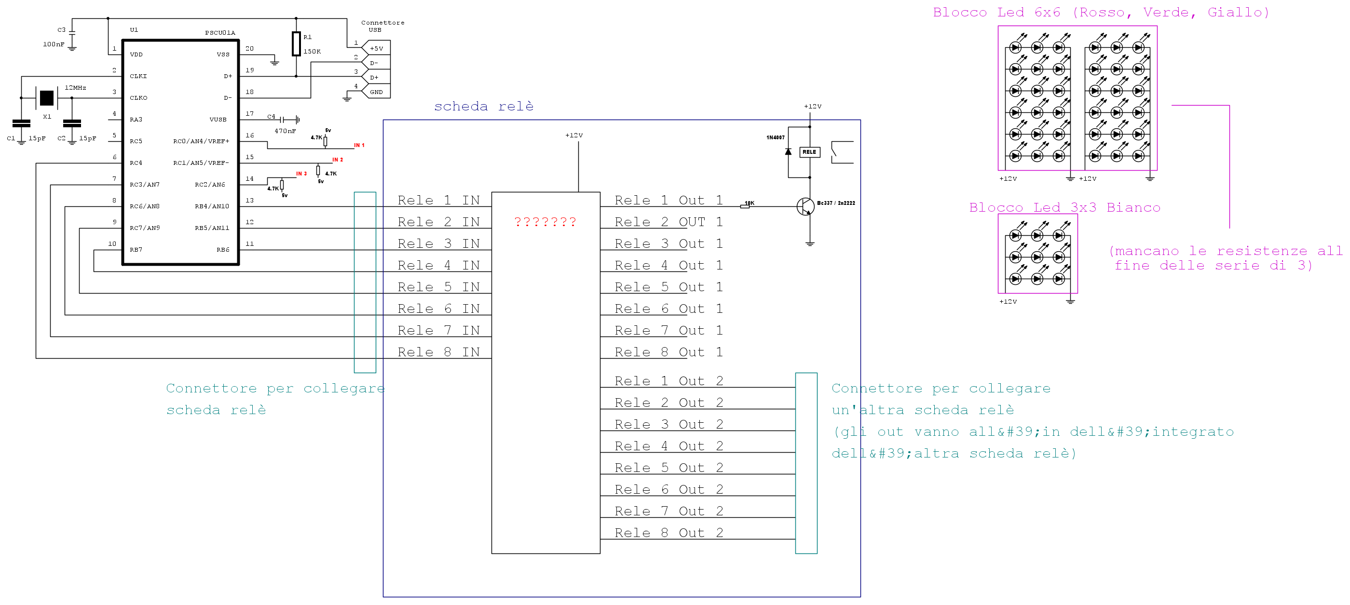Image resolution: width=1350 pixels, height=605 pixels.
Task: Click capacitor C3 100nF symbol
Action: (x=72, y=33)
